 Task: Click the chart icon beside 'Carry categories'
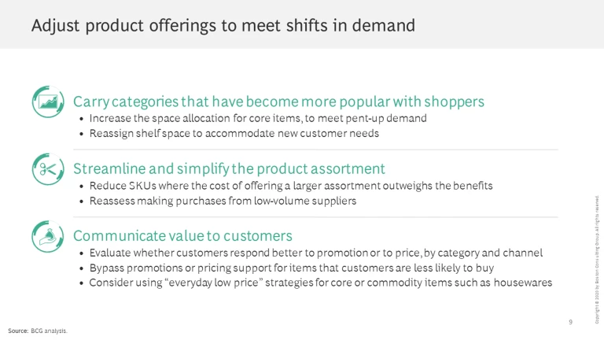coord(47,102)
